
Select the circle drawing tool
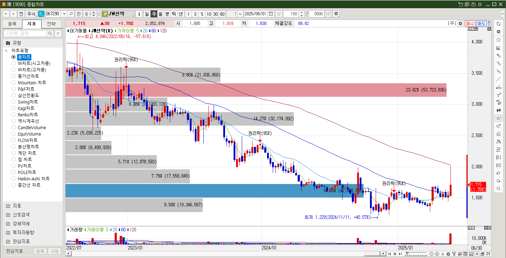pos(499,40)
